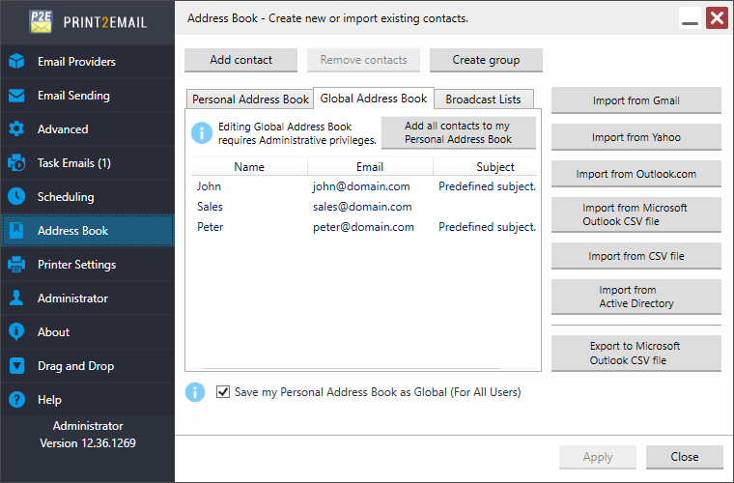
Task: Open Advanced via its gear icon
Action: (16, 129)
